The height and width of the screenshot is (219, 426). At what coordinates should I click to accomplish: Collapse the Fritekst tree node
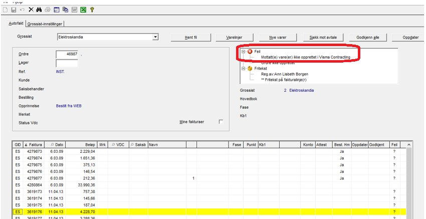[244, 69]
